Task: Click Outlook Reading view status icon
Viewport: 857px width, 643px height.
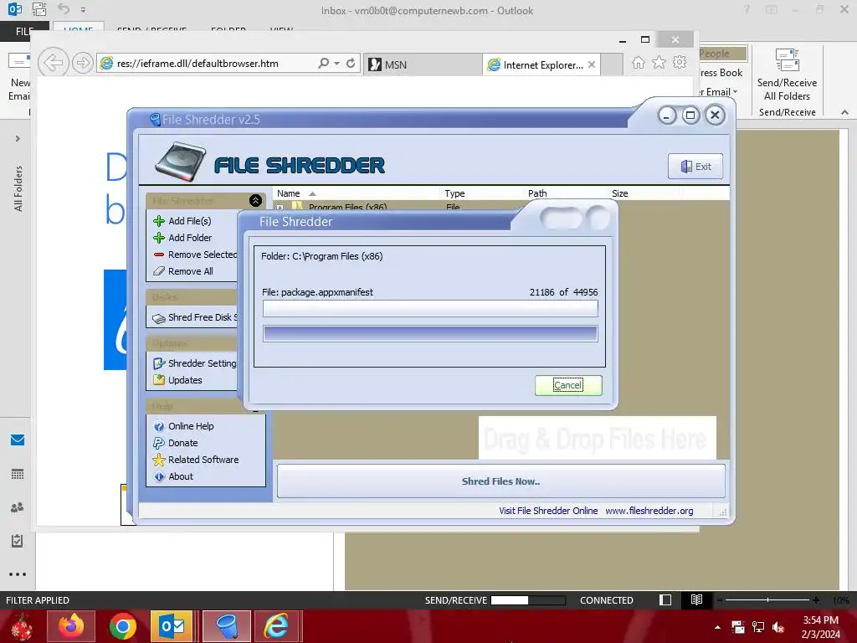Action: coord(696,599)
